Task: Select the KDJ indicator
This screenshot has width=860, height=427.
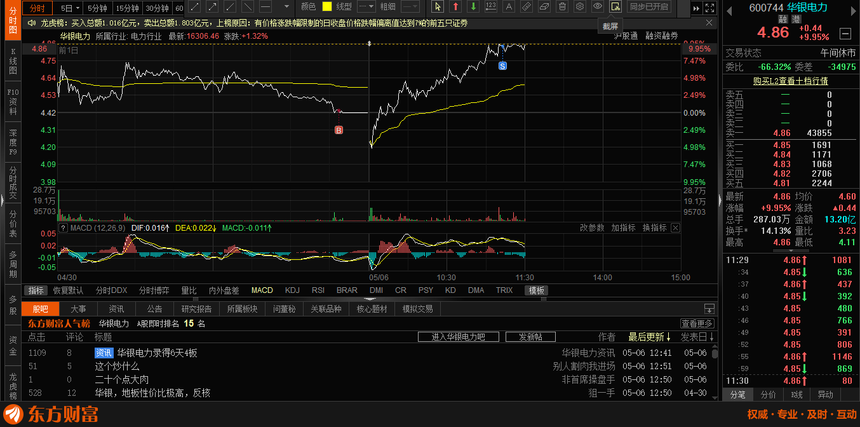Action: coord(292,290)
